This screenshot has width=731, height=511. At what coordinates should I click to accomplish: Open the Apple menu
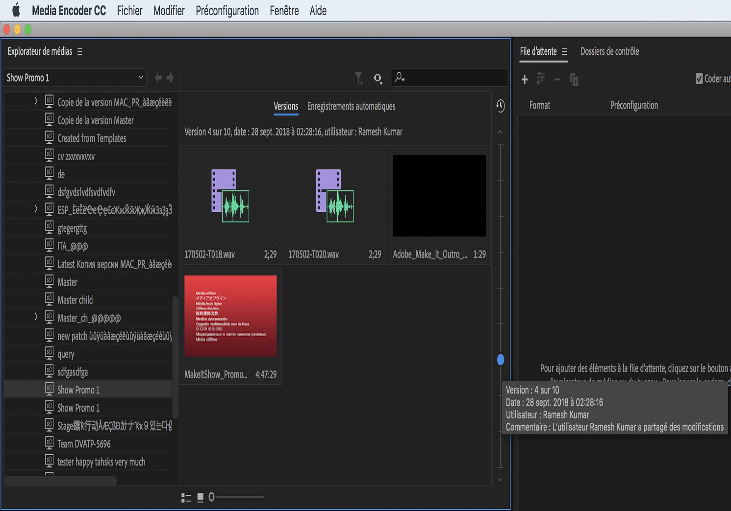[x=16, y=10]
